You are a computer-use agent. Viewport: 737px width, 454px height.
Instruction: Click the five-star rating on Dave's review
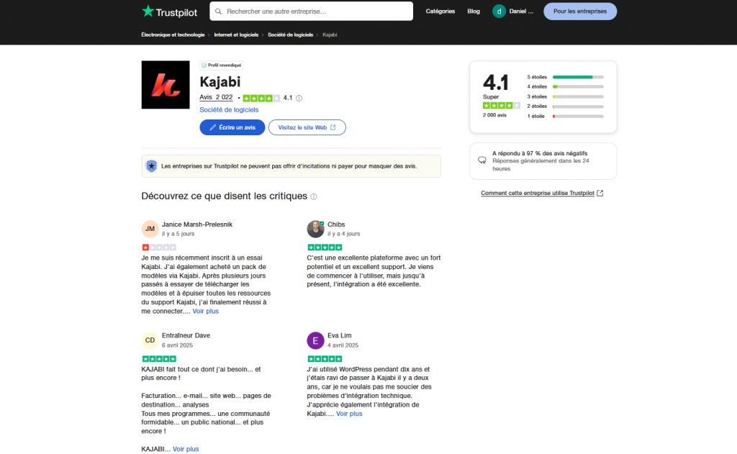point(159,358)
